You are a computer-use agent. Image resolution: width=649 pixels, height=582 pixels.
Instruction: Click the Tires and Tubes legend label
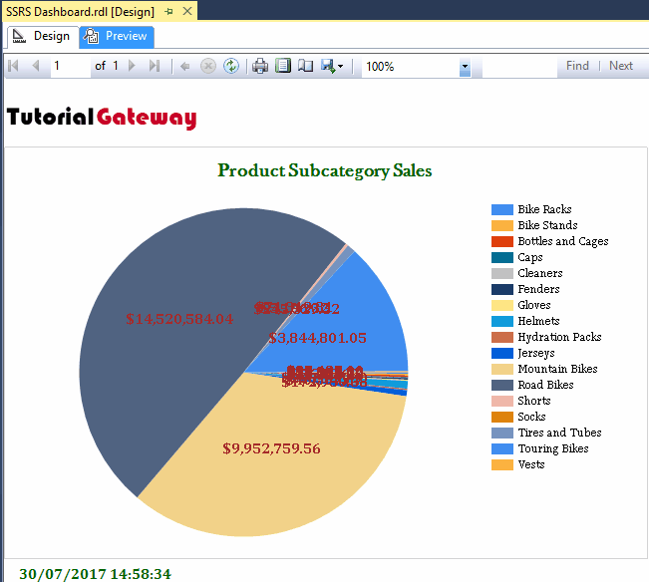pyautogui.click(x=559, y=433)
